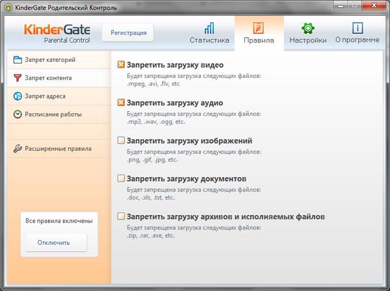Click the globe icon for Запрет адреса

[18, 96]
